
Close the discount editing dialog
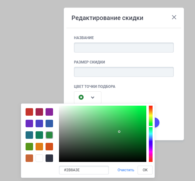[x=174, y=17]
